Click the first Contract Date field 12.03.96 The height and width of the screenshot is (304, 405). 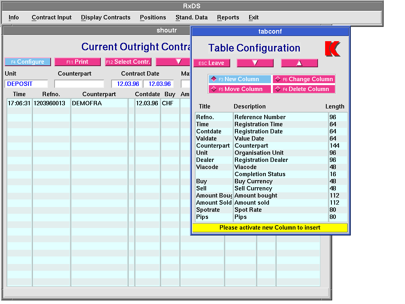click(x=127, y=84)
